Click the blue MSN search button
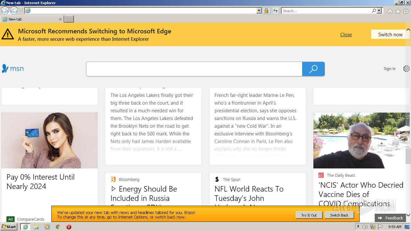Screen dimensions: 411x231 click(x=313, y=69)
